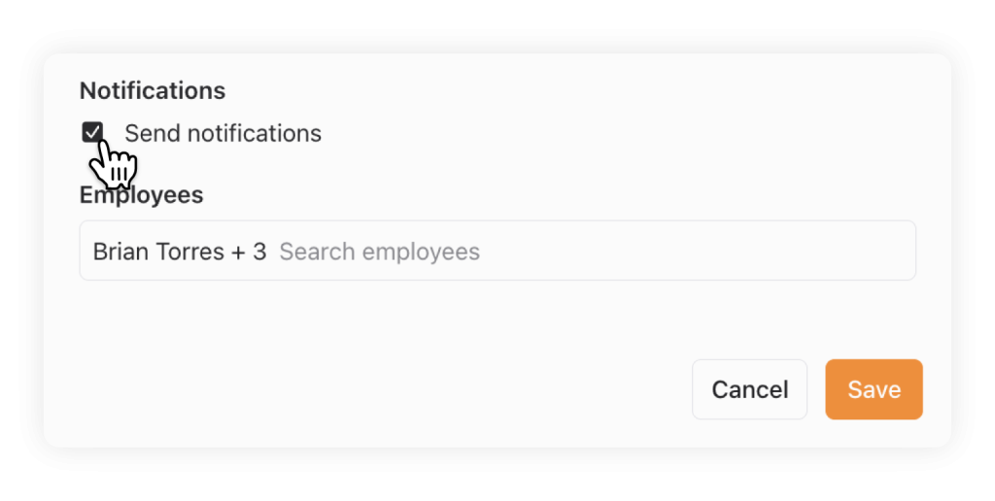Click the Send notifications label text
This screenshot has height=501, width=995.
(223, 133)
